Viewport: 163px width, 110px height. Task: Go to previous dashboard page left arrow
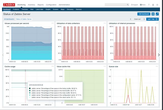[3, 55]
